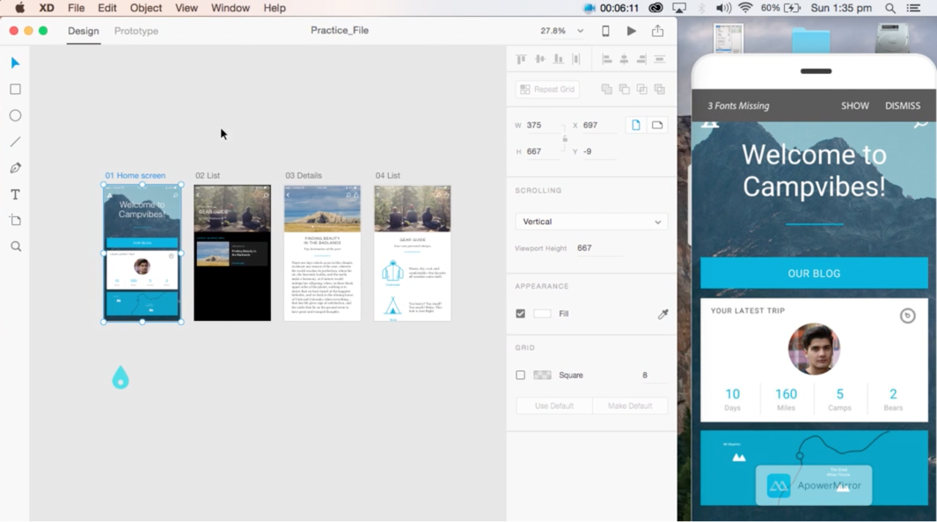Pick a fill color with the eyedropper icon

coord(662,314)
